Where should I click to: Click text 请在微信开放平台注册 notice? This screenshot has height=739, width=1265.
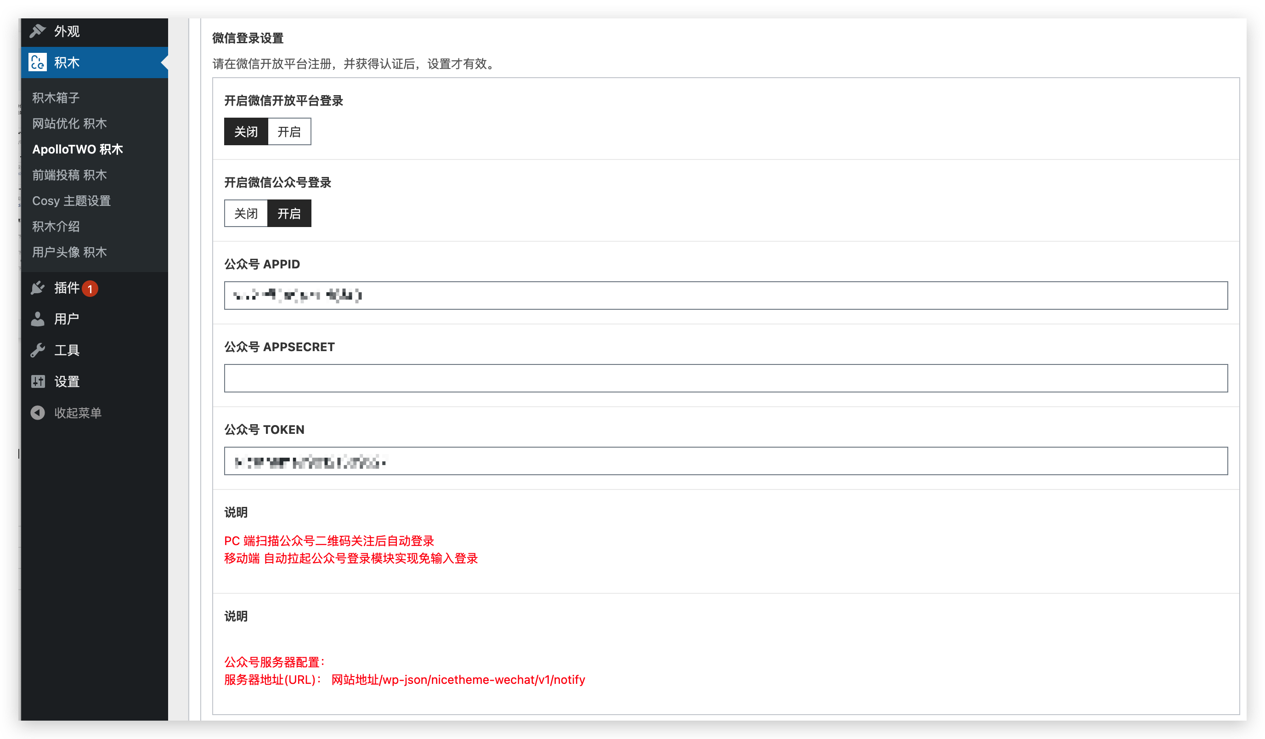(355, 64)
